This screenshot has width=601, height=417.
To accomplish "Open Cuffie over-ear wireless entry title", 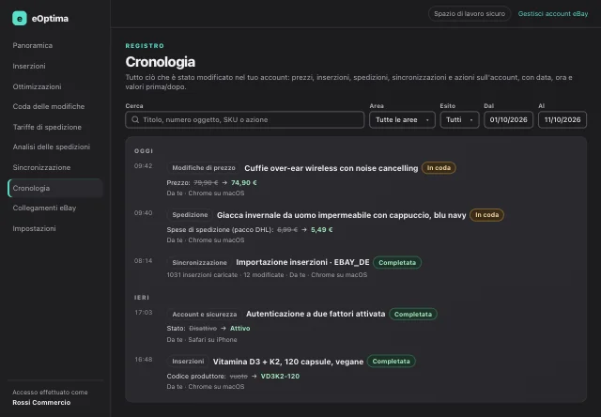I will 331,168.
